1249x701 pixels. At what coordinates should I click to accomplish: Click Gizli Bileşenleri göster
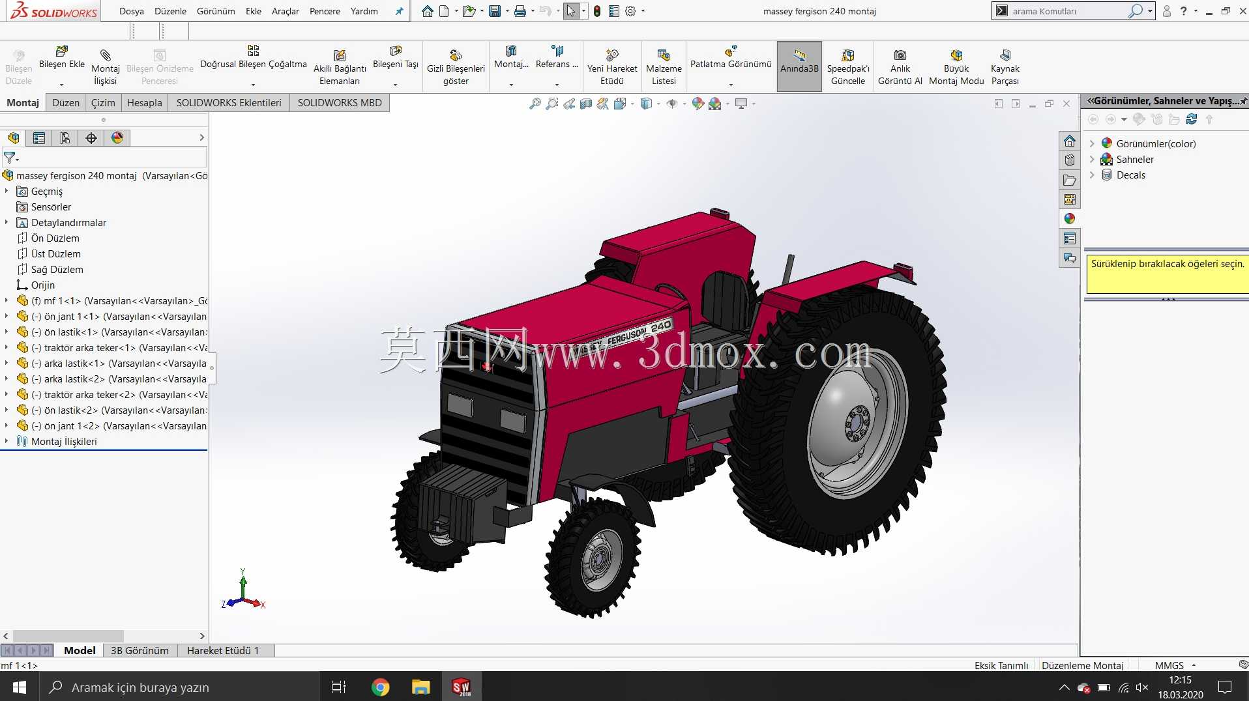[x=456, y=66]
